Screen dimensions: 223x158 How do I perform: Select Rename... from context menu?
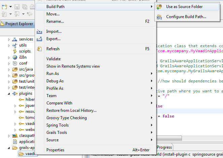click(96, 21)
